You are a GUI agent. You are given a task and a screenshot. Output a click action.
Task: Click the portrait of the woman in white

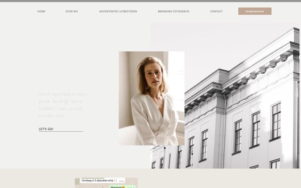click(x=151, y=98)
